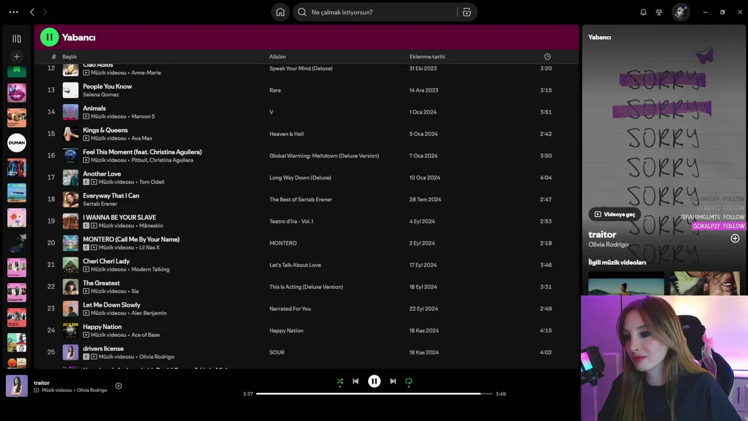The image size is (748, 421).
Task: Open album SOUR
Action: 277,352
